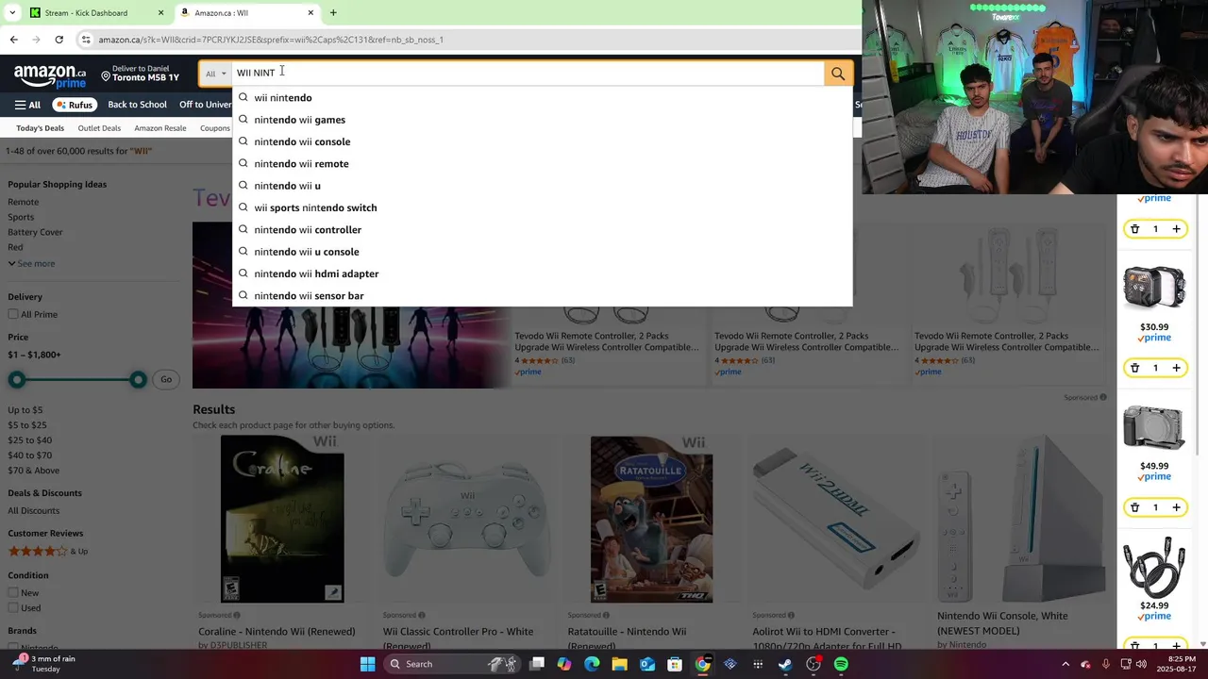Select the "wii nintendo" suggestion
The image size is (1208, 679).
(x=543, y=98)
